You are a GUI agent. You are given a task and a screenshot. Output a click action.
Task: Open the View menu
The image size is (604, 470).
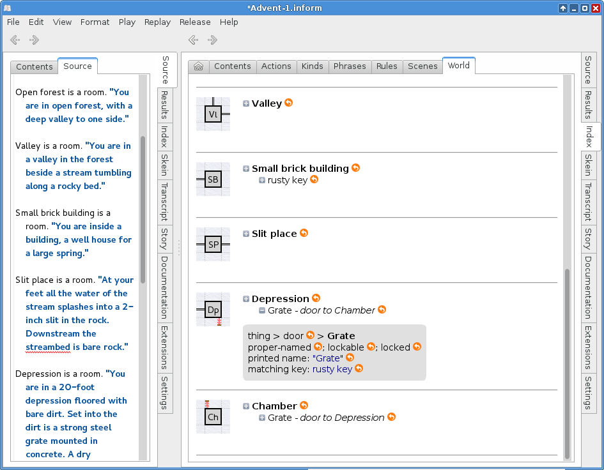62,22
